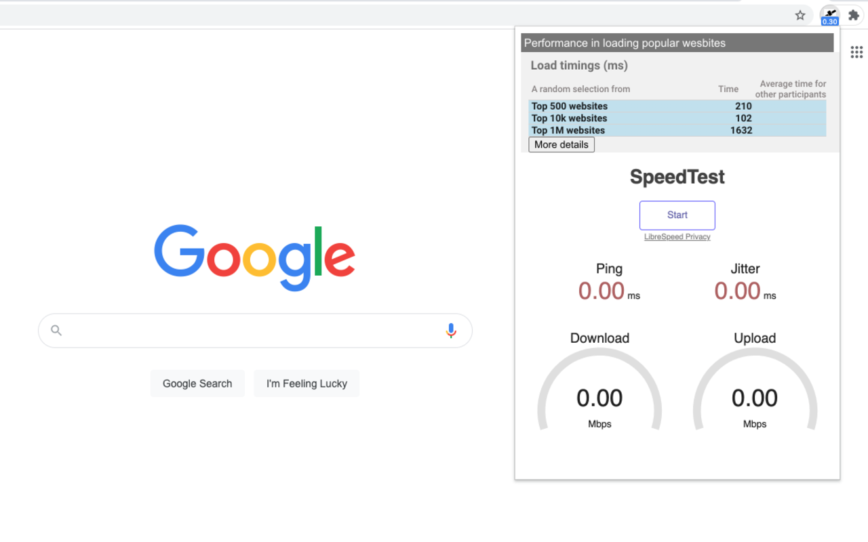Image resolution: width=868 pixels, height=542 pixels.
Task: Click the Download speed gauge
Action: [599, 398]
